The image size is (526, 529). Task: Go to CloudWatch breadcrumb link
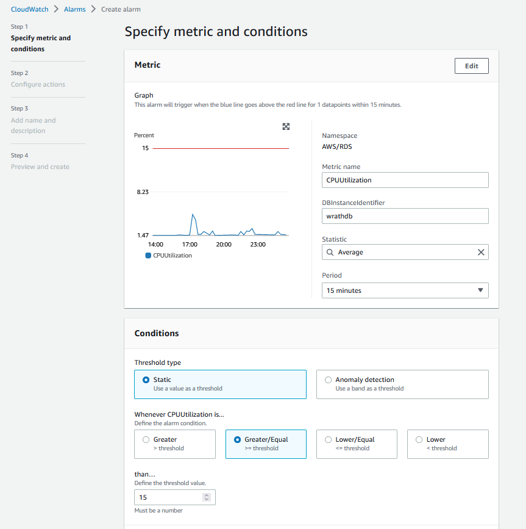point(29,9)
